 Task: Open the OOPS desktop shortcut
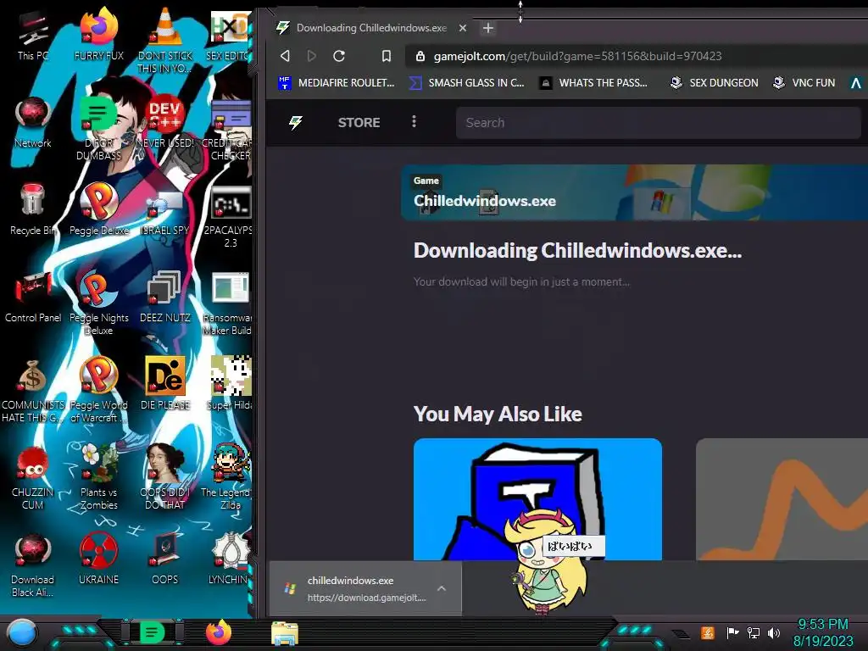[165, 559]
